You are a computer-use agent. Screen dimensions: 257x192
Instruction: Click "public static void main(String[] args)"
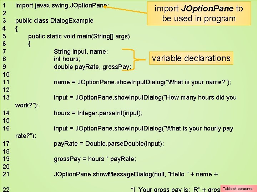pos(79,36)
